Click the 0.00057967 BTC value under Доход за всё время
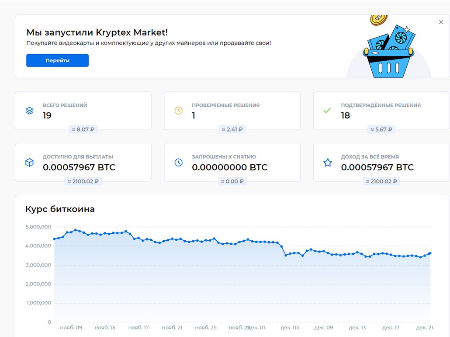The image size is (450, 337). 377,167
